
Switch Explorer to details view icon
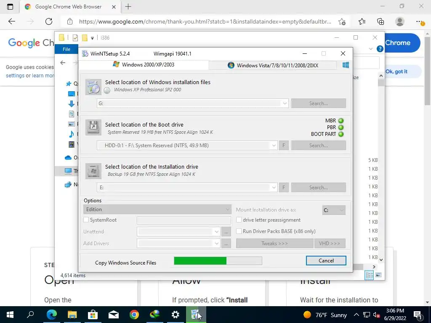(x=369, y=275)
